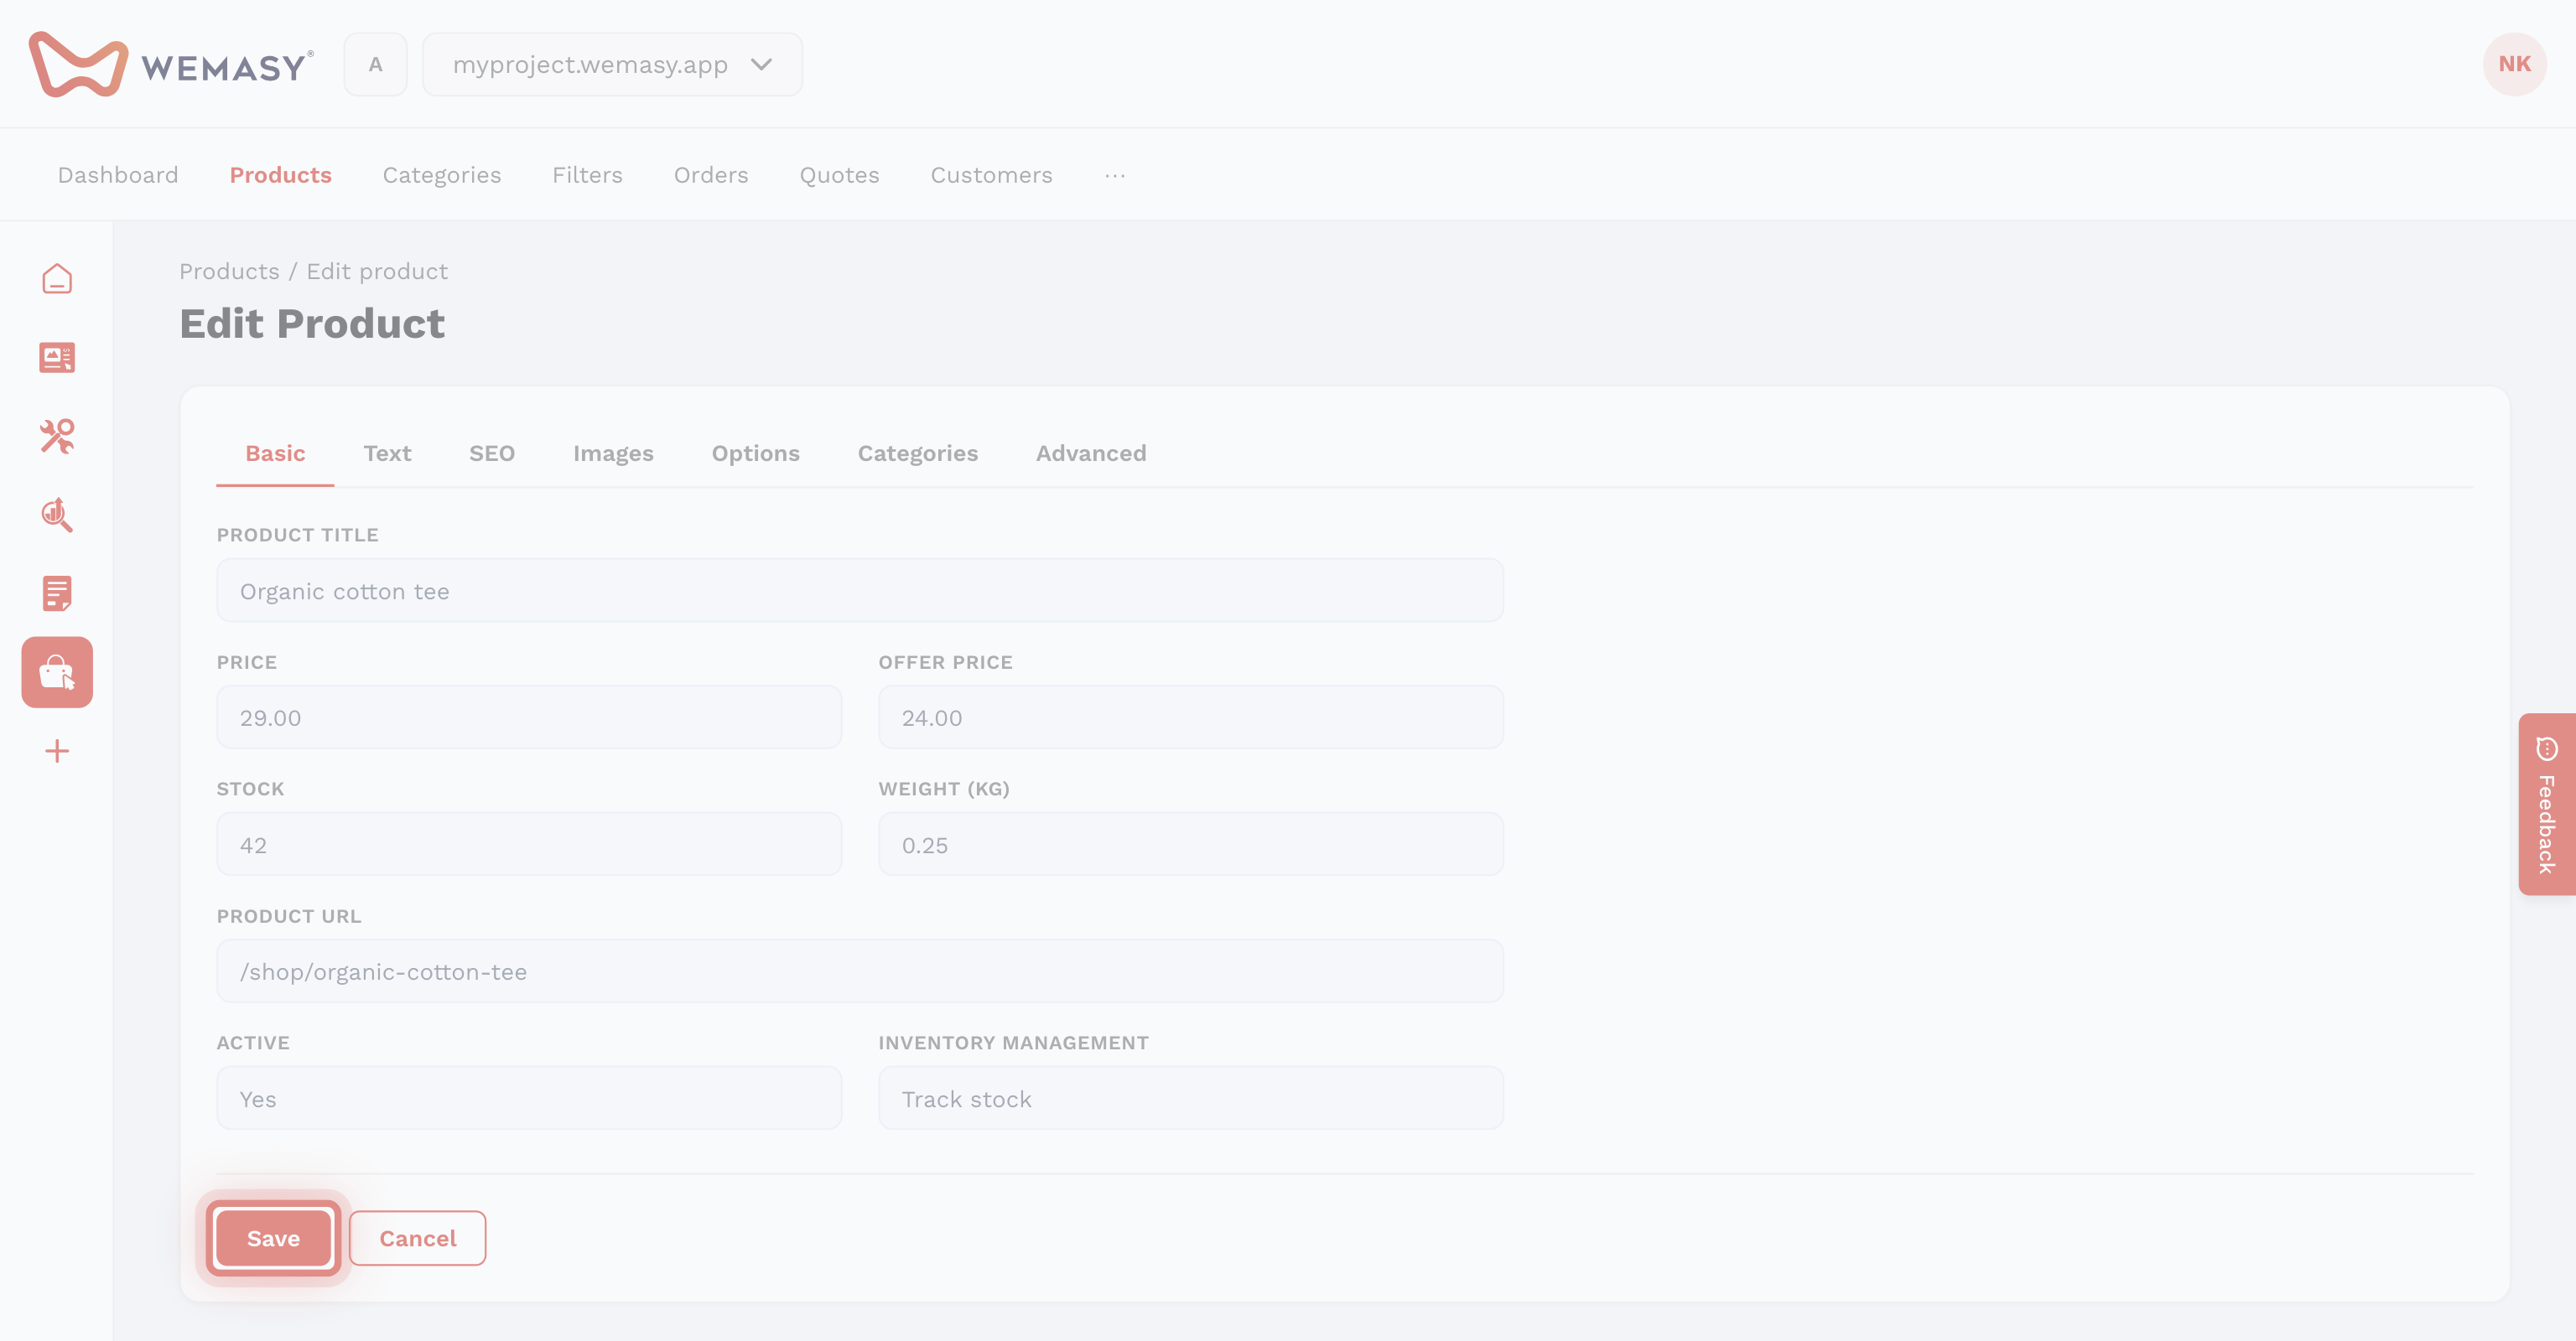Open the tools wrench sidebar icon

pos(57,436)
